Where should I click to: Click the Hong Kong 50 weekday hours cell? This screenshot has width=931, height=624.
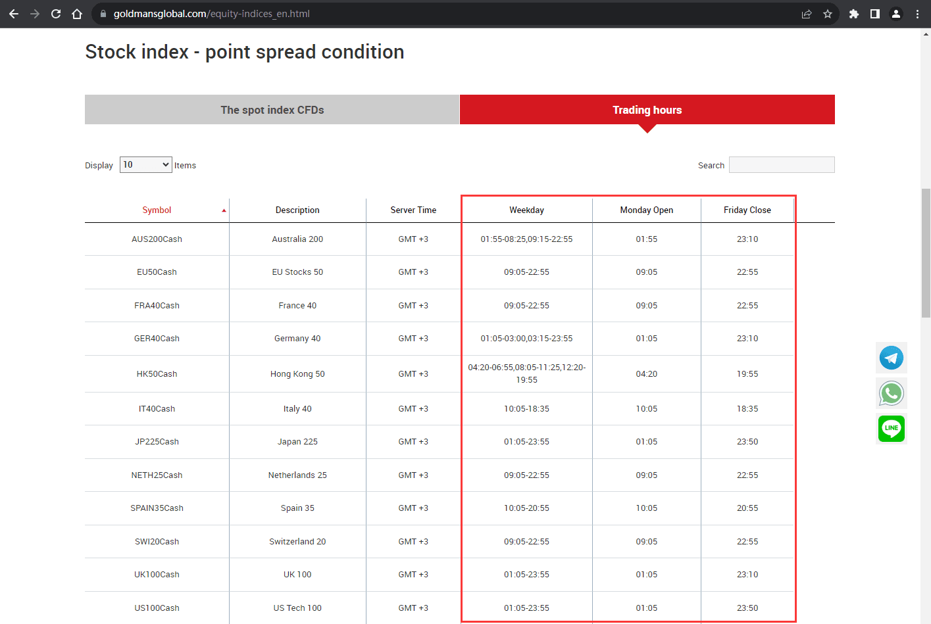(526, 374)
